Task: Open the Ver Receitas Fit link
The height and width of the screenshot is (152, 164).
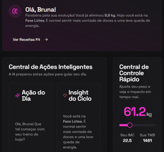Action: (30, 40)
